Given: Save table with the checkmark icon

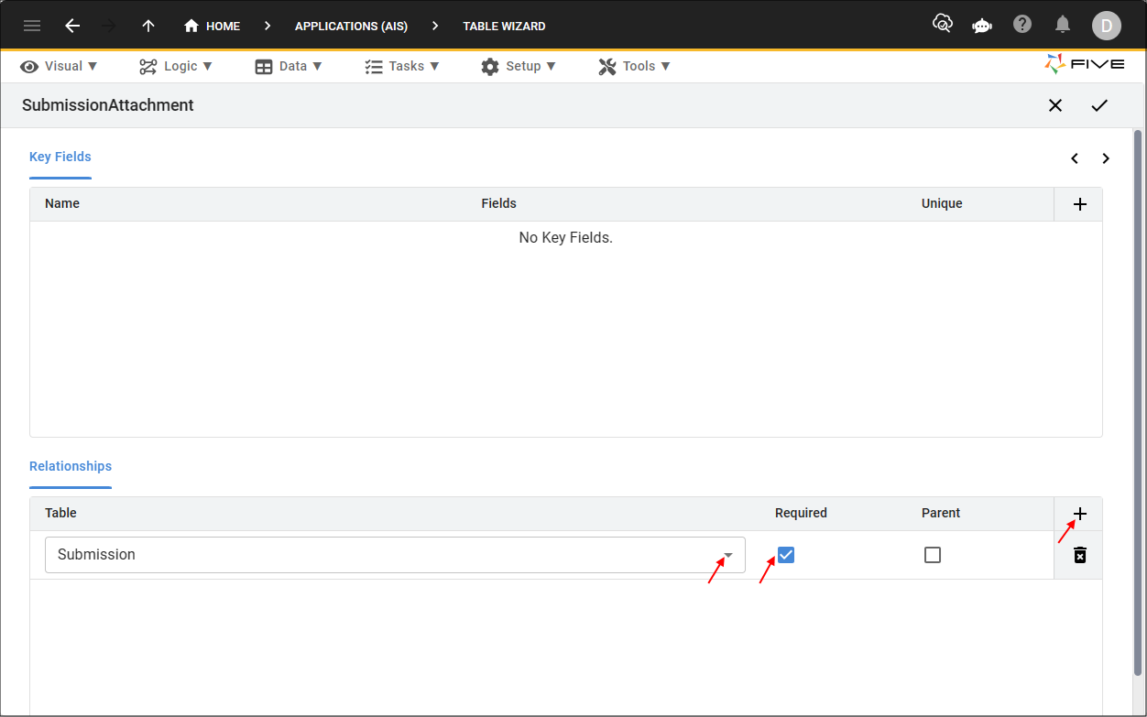Looking at the screenshot, I should (1099, 105).
